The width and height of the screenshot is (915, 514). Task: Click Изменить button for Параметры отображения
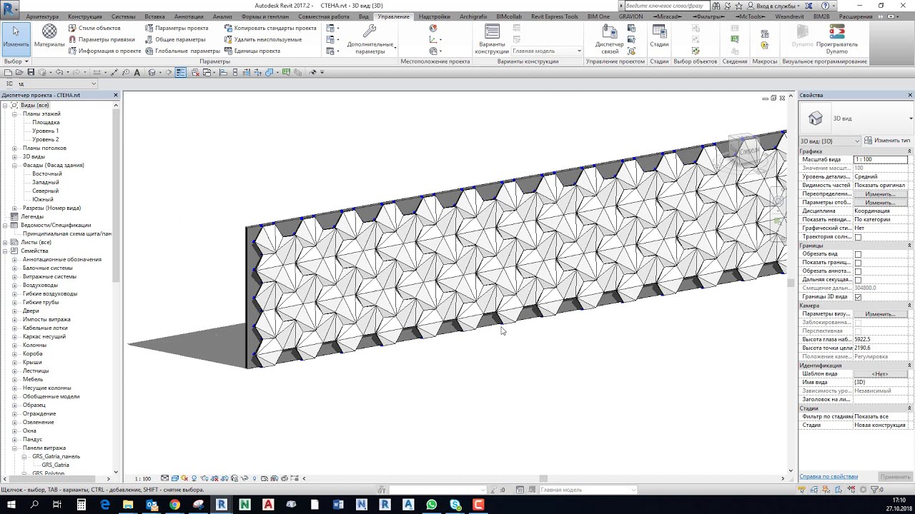(880, 202)
